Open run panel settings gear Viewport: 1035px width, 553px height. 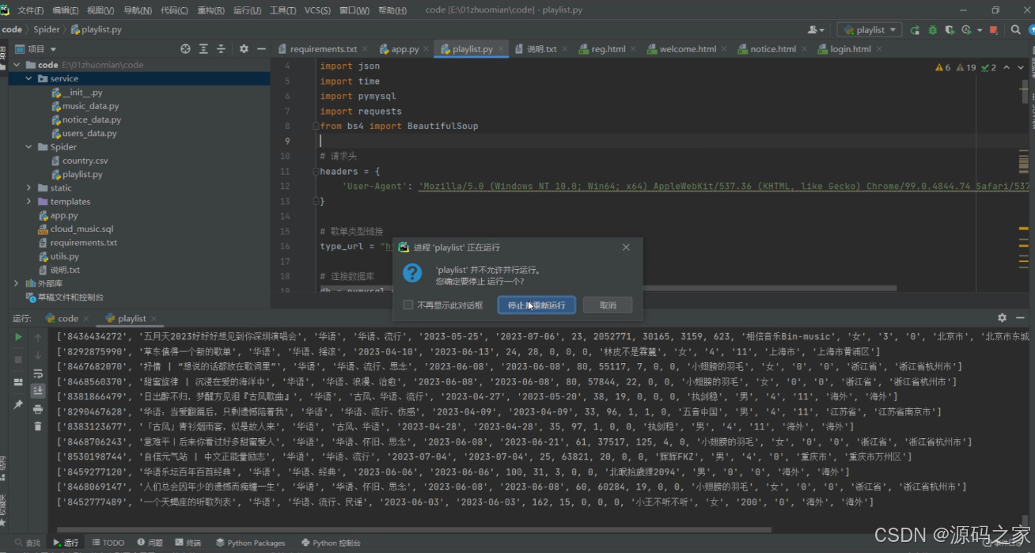1002,317
